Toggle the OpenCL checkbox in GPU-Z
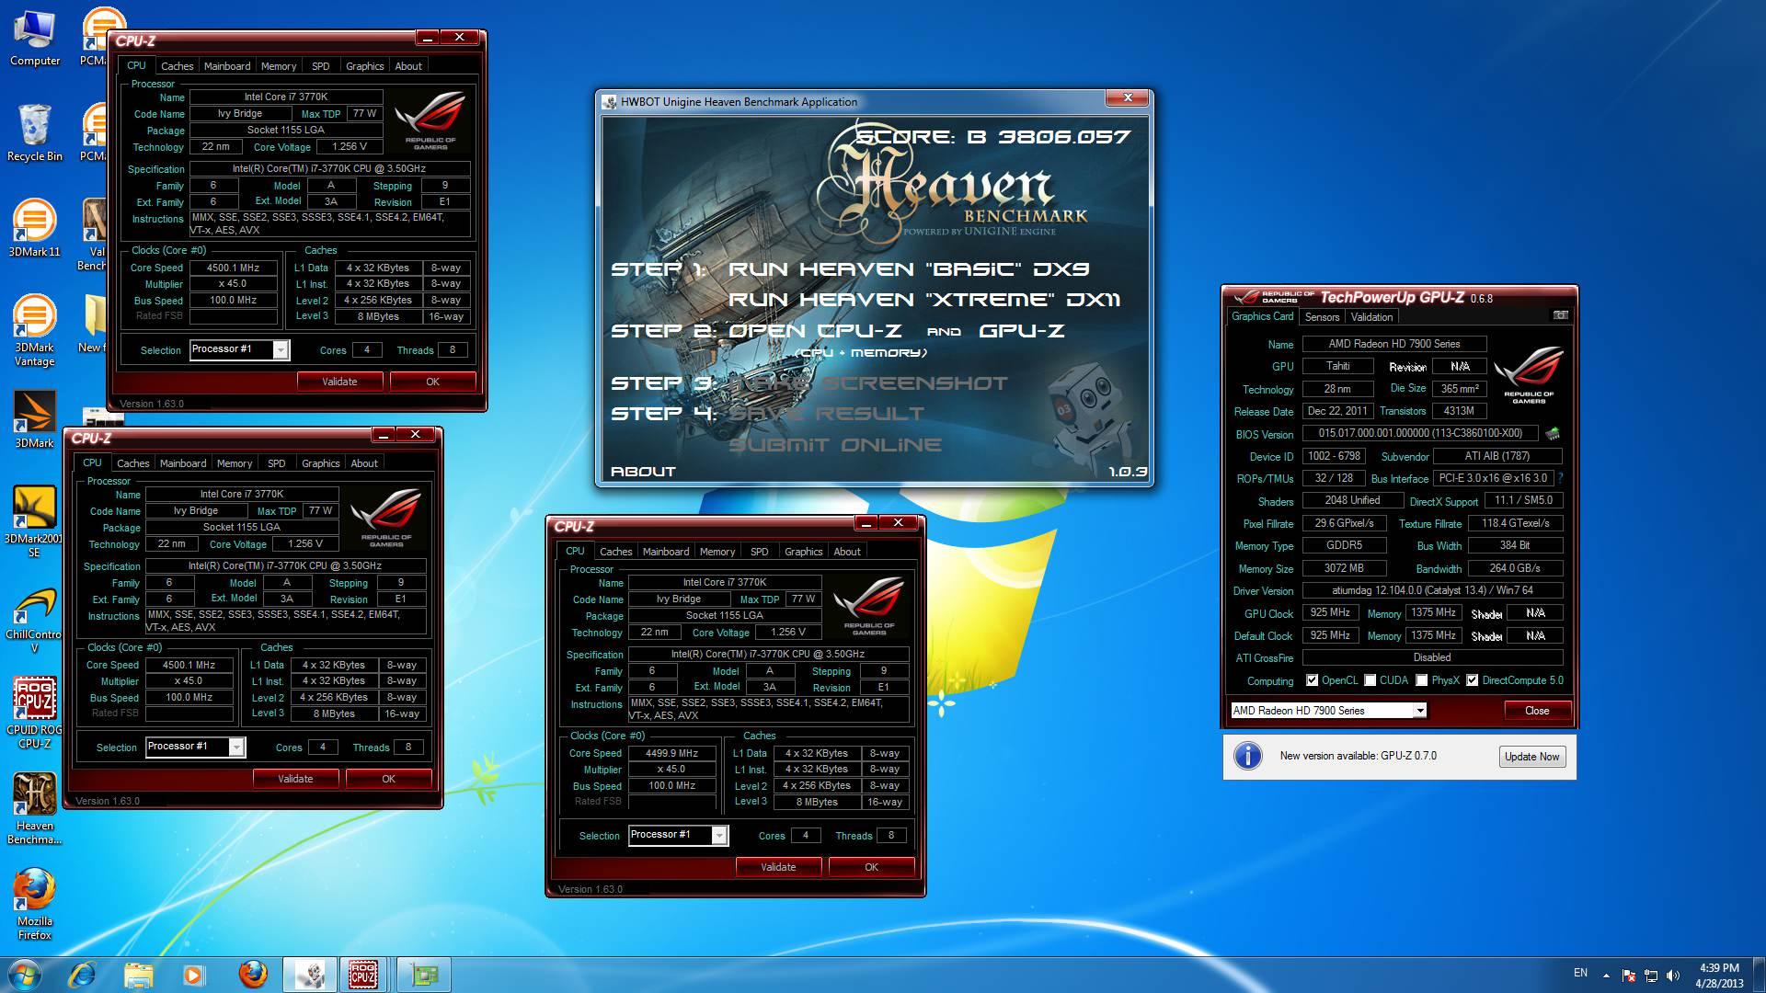 [x=1312, y=680]
